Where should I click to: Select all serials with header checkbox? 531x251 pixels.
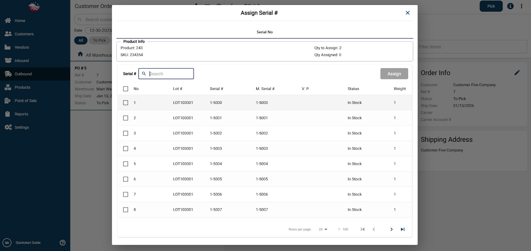point(125,89)
